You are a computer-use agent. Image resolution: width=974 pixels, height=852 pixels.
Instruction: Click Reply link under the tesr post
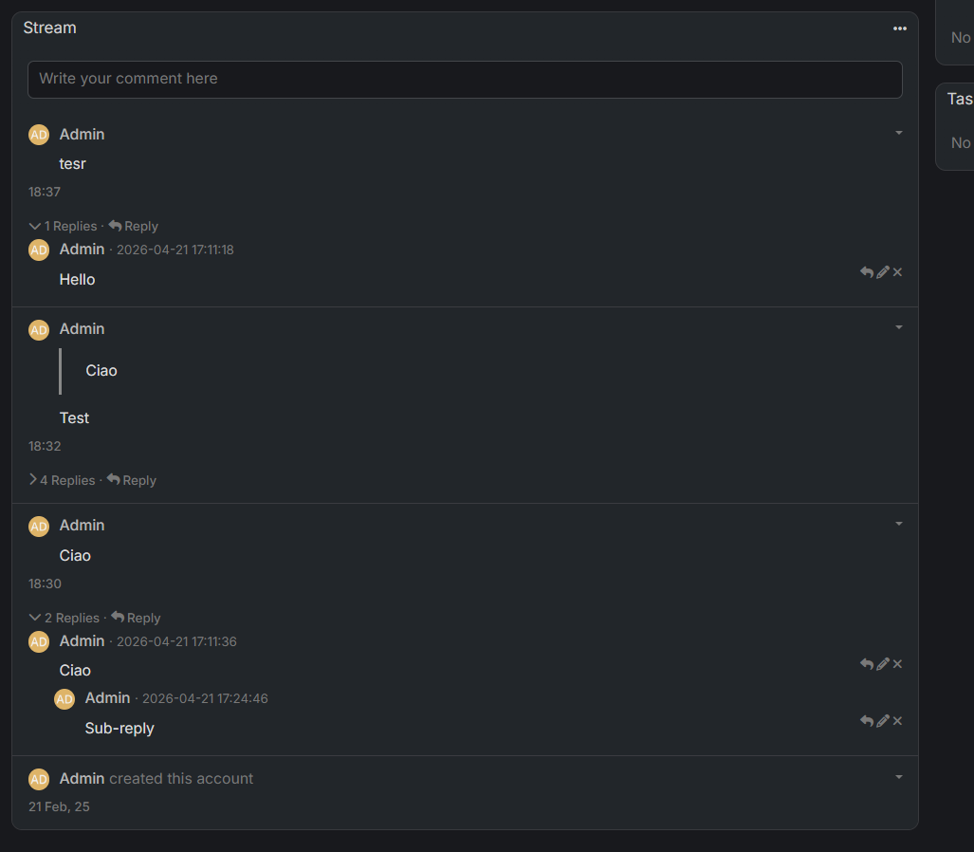[x=134, y=226]
